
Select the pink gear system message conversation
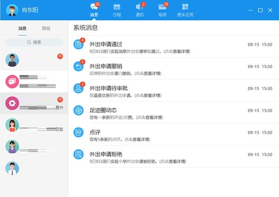[x=34, y=103]
